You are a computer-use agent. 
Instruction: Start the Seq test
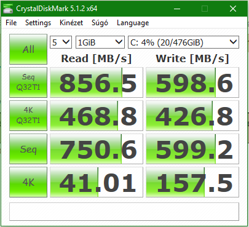(x=28, y=149)
